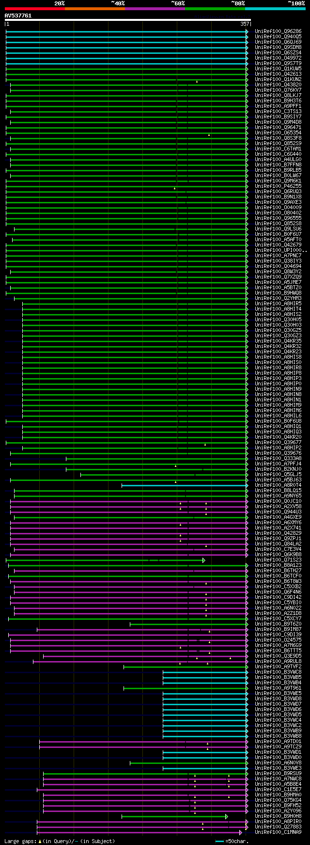Click the cyan ~100% legend segment

pos(275,8)
